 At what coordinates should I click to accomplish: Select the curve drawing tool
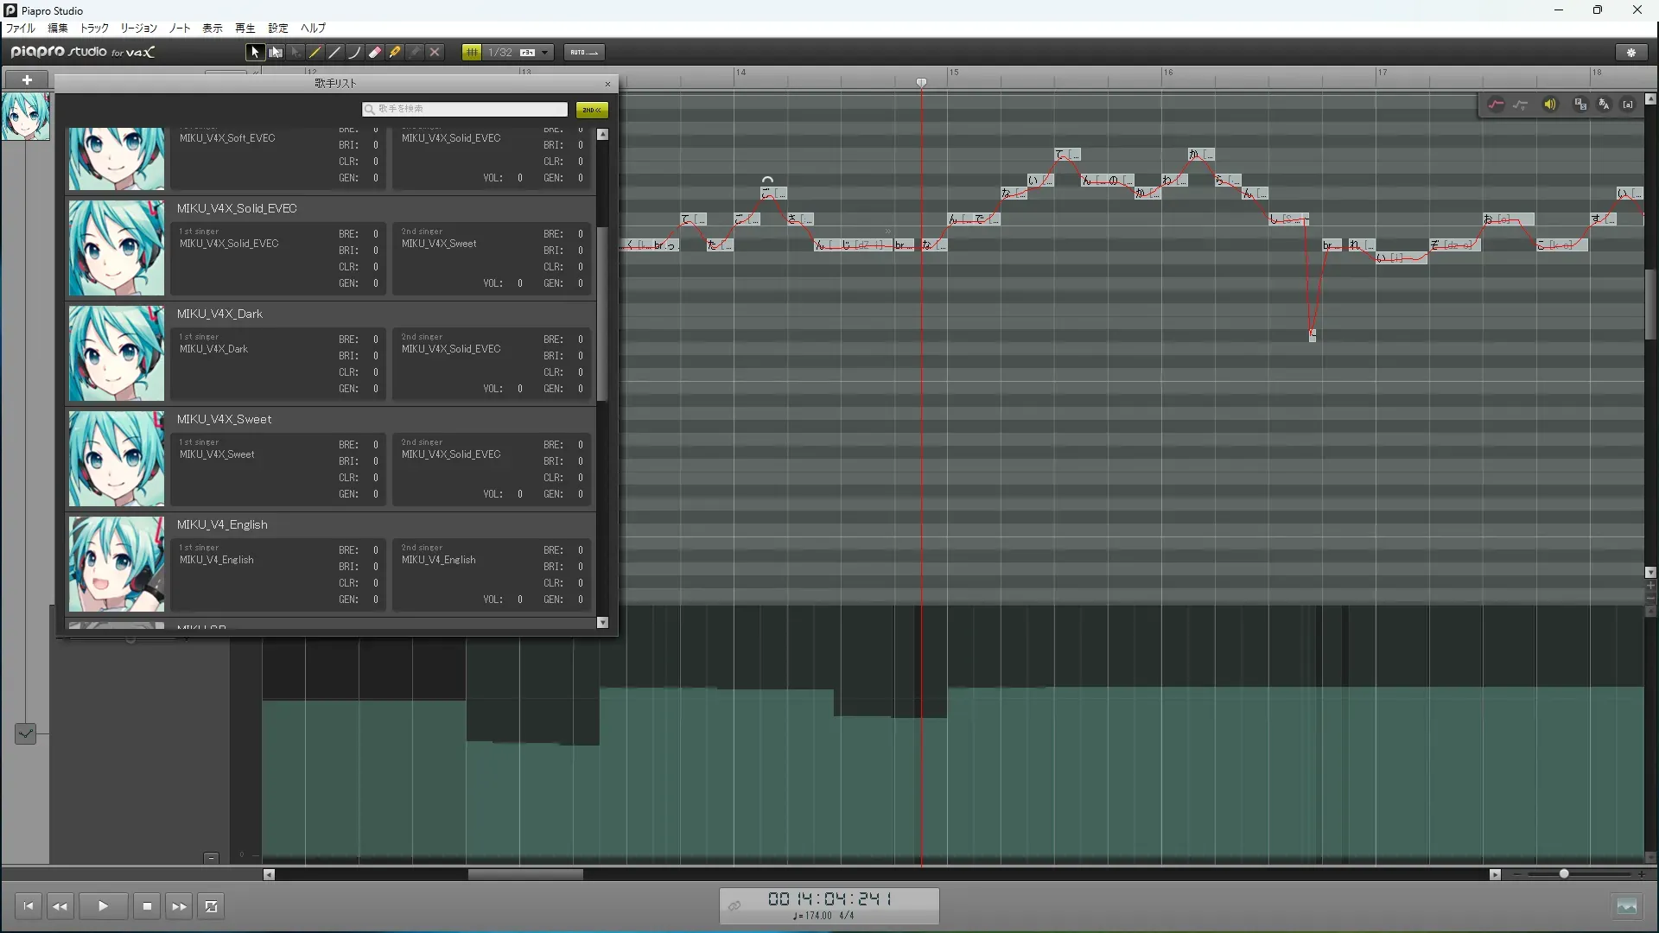coord(355,53)
